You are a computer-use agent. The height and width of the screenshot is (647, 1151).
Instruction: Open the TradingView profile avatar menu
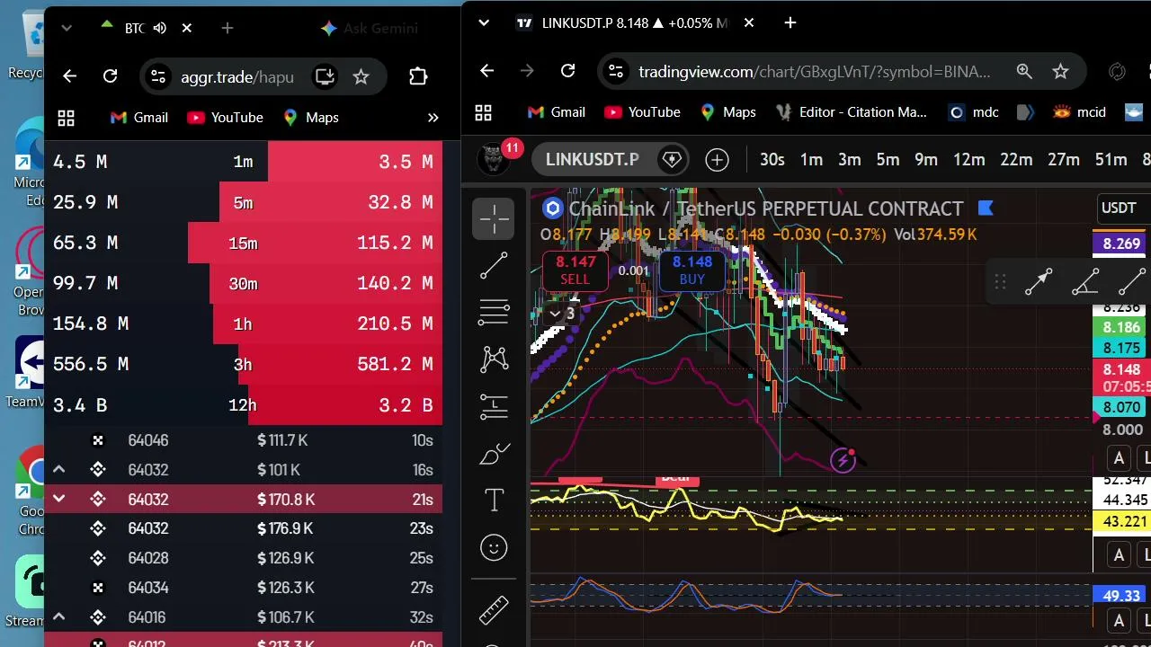pos(493,159)
